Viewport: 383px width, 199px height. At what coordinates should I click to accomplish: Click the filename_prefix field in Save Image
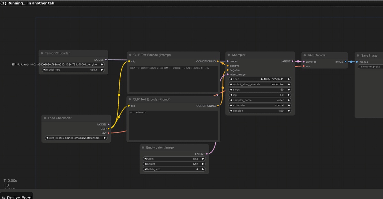coord(370,67)
